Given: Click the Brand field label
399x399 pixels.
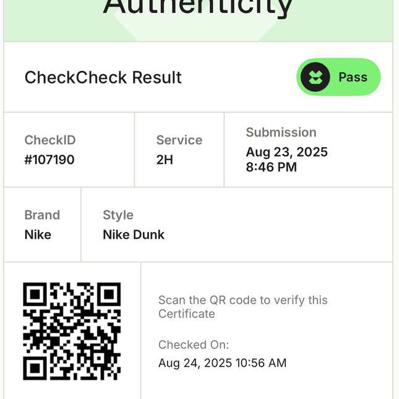Looking at the screenshot, I should [42, 215].
